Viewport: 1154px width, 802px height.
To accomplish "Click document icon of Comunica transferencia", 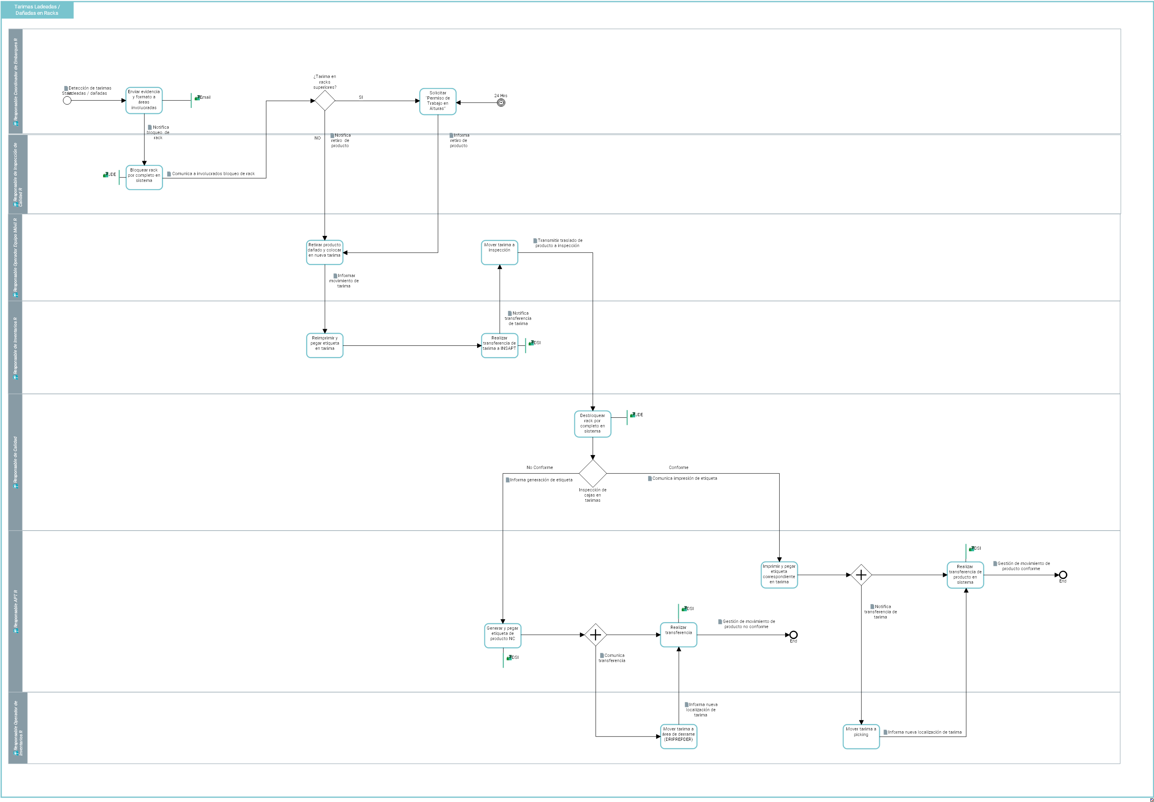I will (x=602, y=655).
